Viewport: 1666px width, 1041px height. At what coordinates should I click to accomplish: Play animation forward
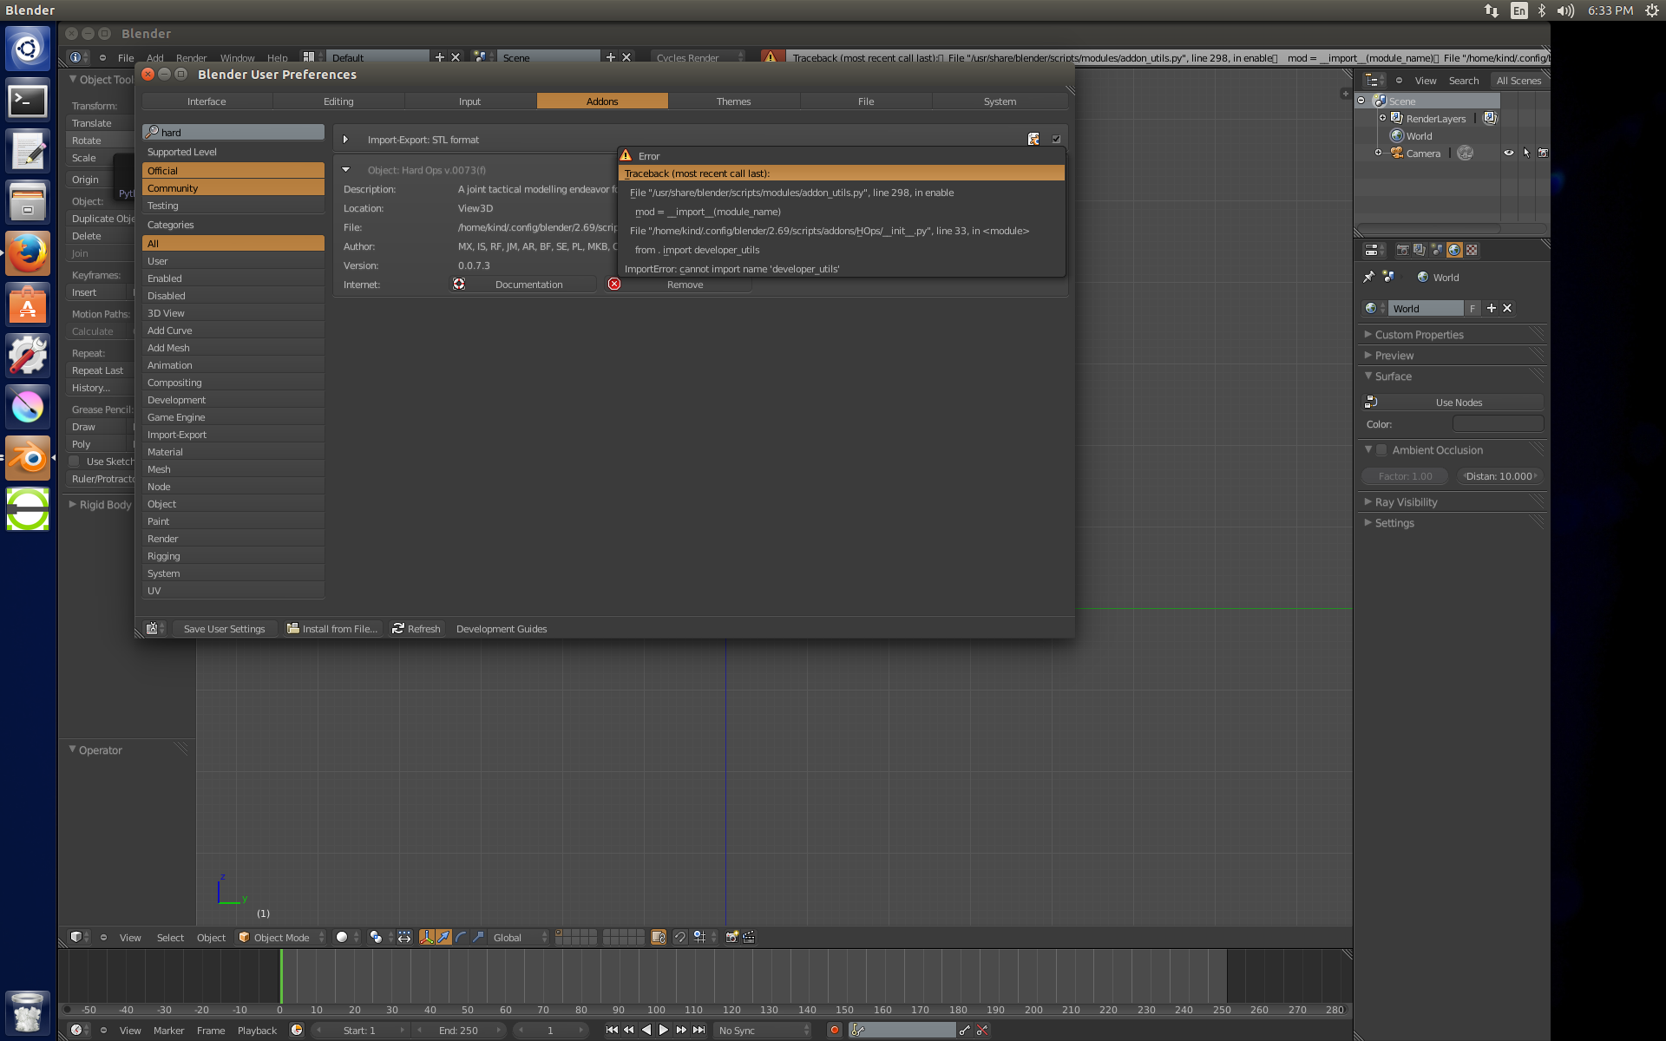click(664, 1030)
